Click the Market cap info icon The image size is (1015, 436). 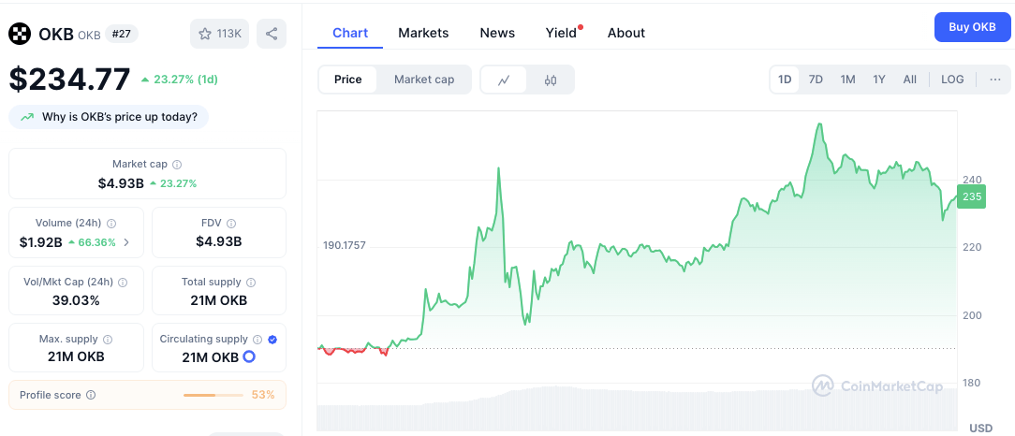(177, 165)
